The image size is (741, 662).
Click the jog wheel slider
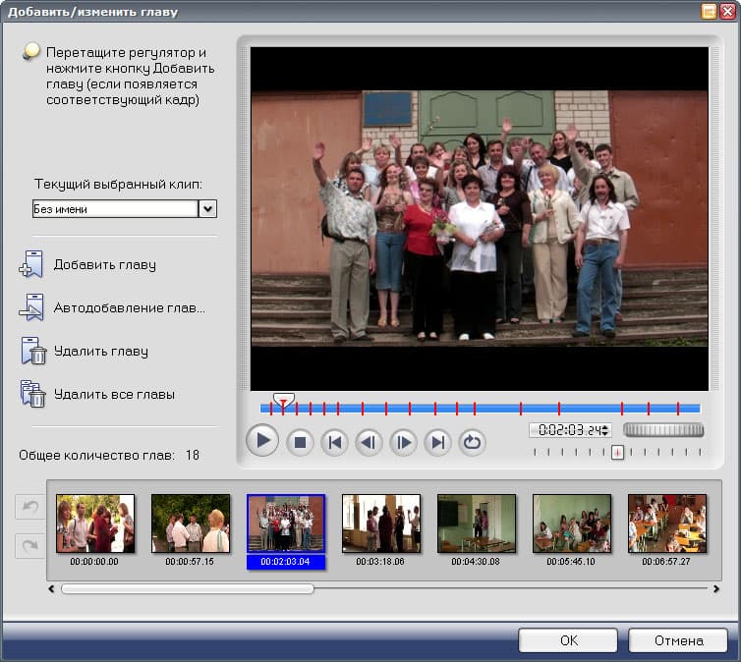pos(663,430)
